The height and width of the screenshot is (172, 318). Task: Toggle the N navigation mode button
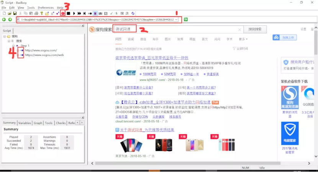coord(95,13)
